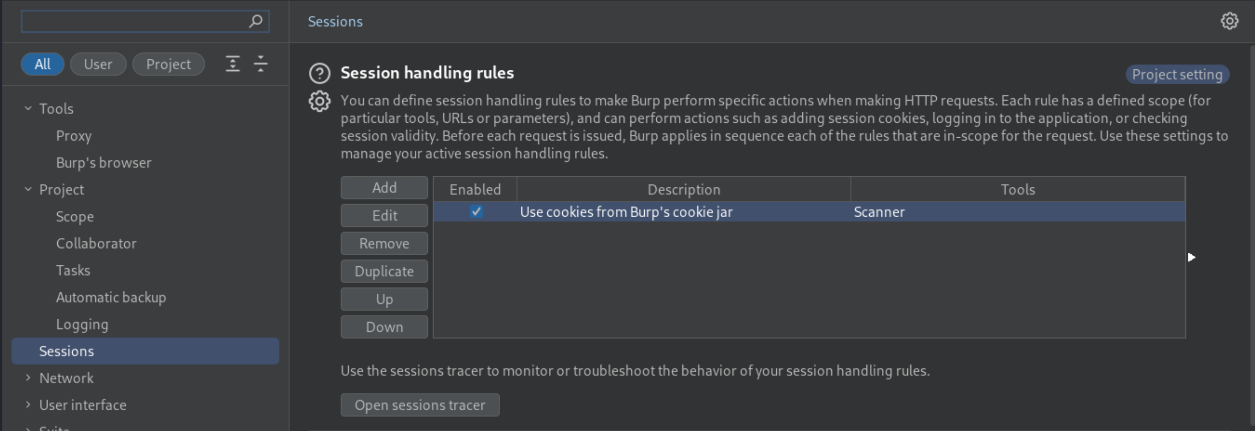Click into the settings search field
Image resolution: width=1255 pixels, height=431 pixels.
[134, 21]
